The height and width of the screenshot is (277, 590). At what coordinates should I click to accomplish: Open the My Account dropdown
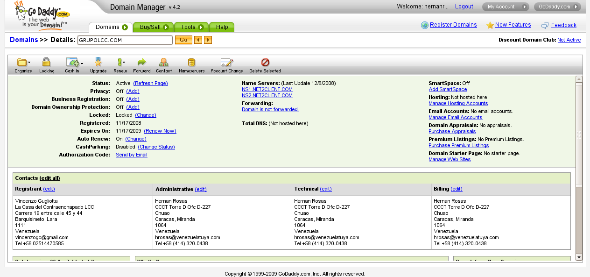coord(505,7)
